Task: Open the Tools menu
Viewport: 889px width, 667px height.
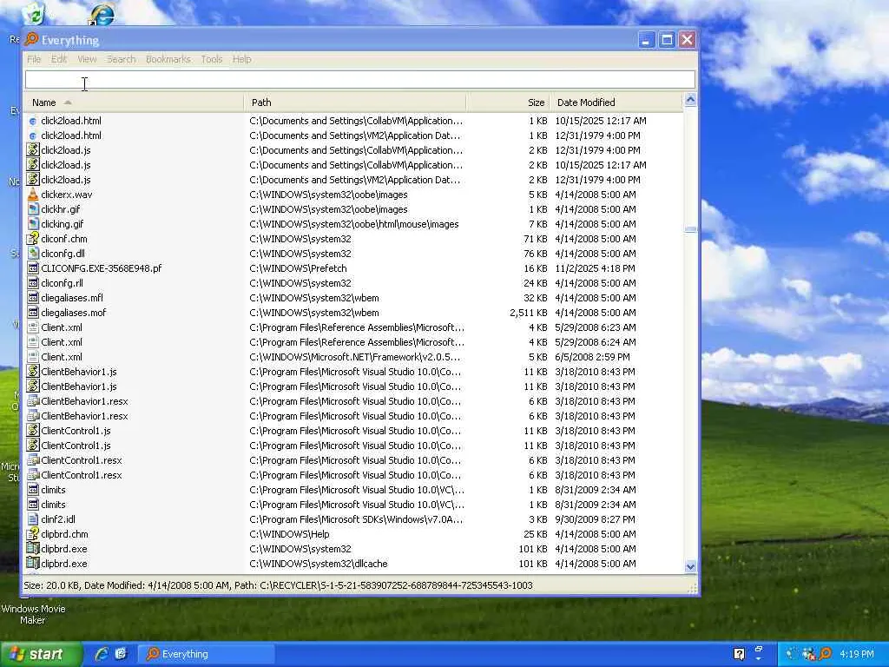Action: [x=212, y=59]
